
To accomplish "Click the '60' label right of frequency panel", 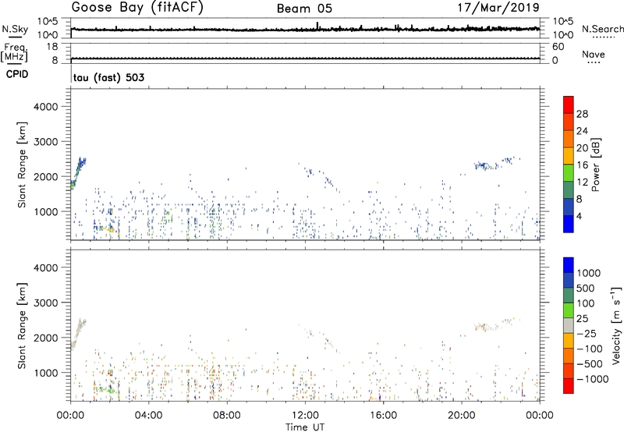I will 558,47.
